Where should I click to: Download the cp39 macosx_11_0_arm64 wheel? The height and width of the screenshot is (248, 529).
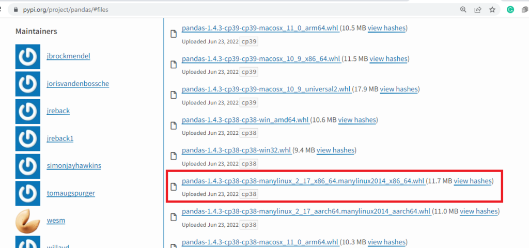(x=260, y=28)
